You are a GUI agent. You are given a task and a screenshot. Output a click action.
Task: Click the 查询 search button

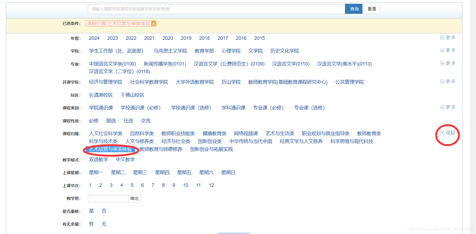pos(354,9)
